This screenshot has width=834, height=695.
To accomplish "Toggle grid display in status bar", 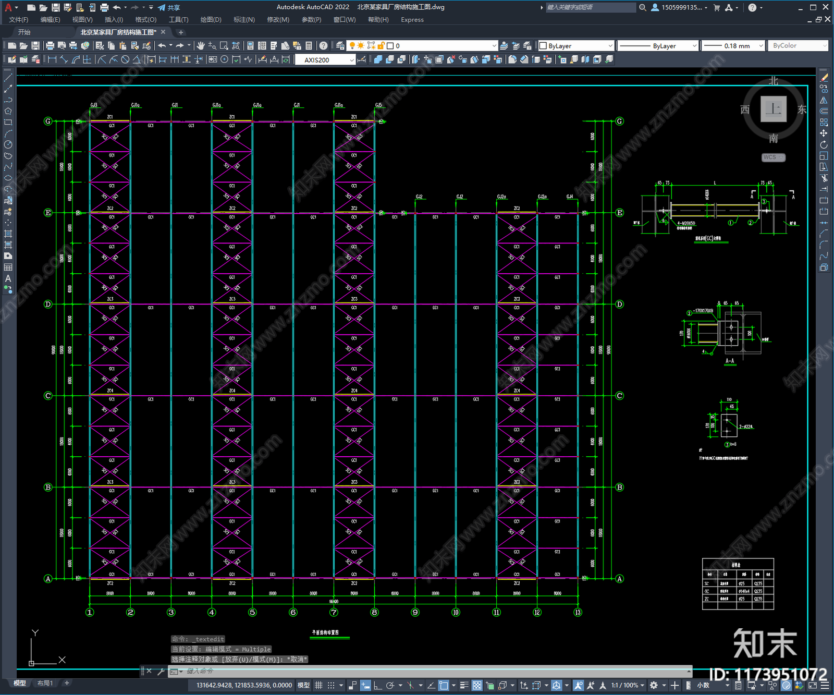I will [318, 685].
